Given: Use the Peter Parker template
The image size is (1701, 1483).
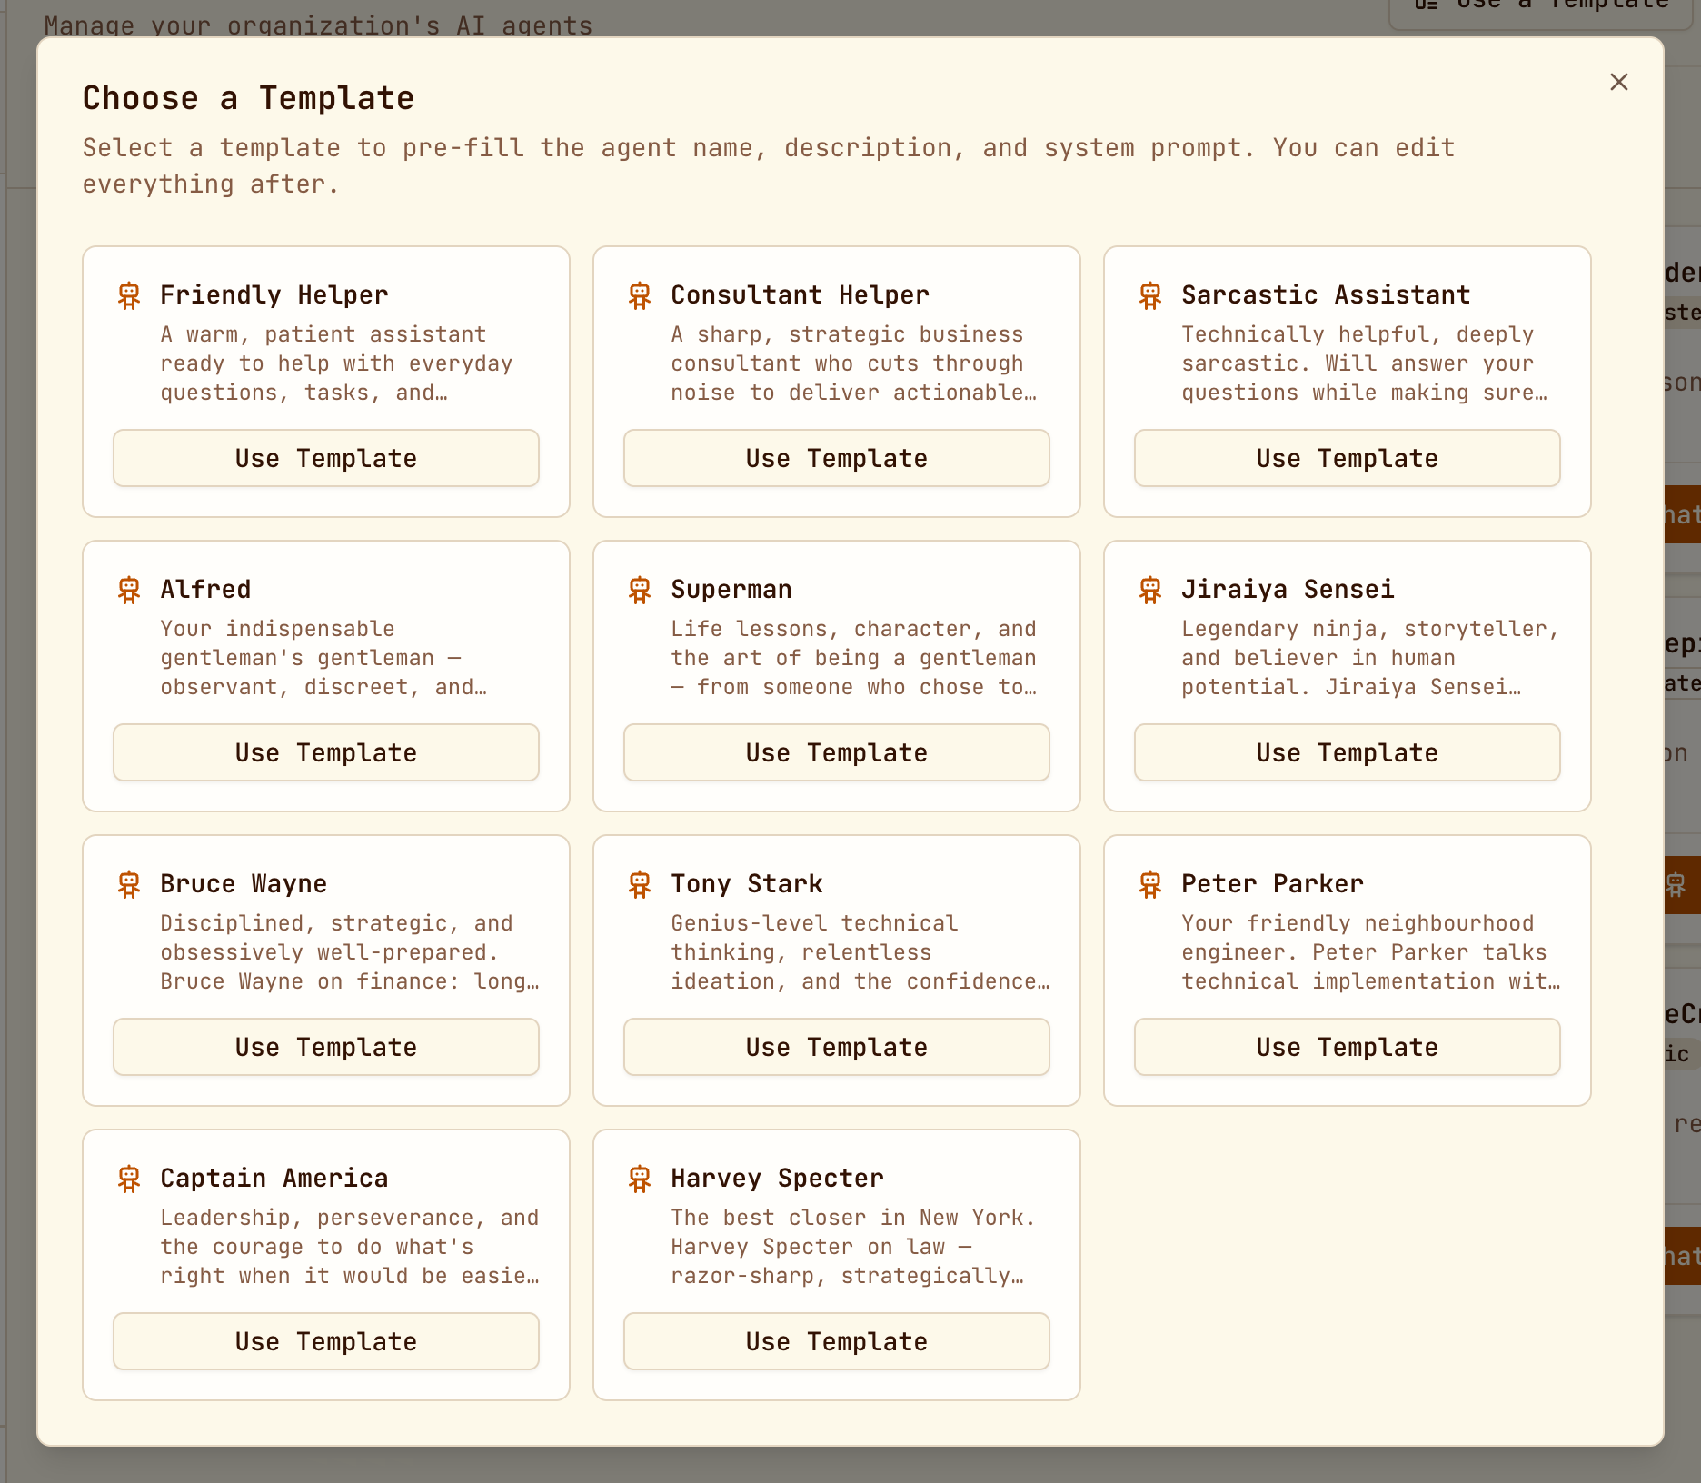Looking at the screenshot, I should tap(1348, 1047).
